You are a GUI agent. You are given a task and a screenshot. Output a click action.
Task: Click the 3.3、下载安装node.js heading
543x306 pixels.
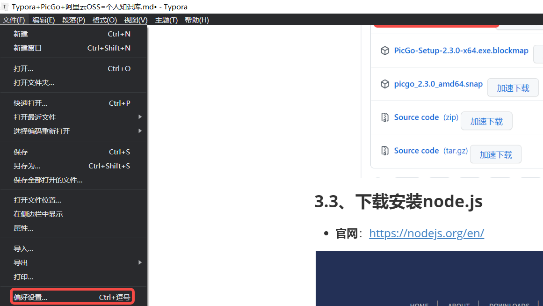(x=398, y=201)
